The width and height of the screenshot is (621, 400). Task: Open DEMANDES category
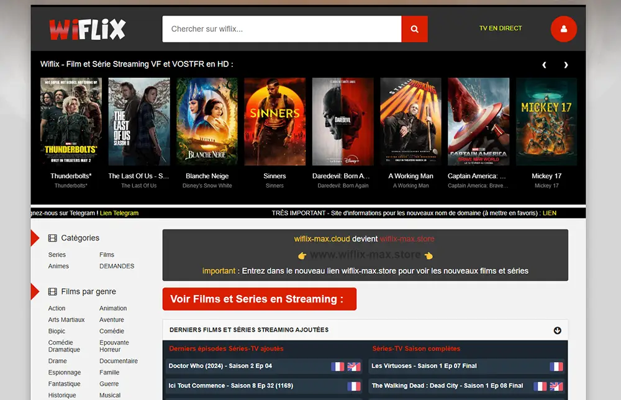pos(117,266)
